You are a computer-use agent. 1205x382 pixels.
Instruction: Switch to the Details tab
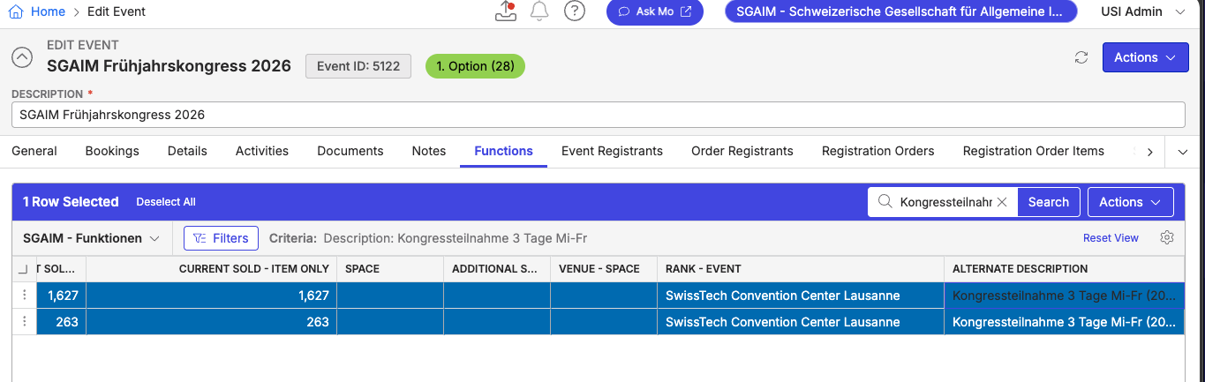tap(187, 151)
